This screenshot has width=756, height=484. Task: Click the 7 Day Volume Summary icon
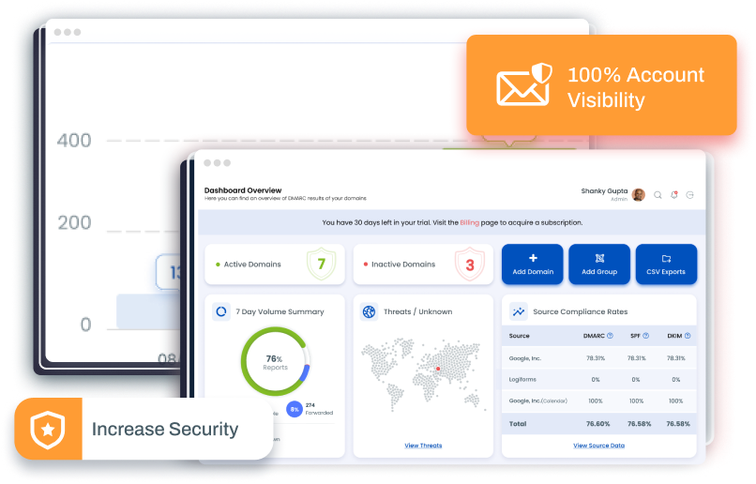(221, 311)
